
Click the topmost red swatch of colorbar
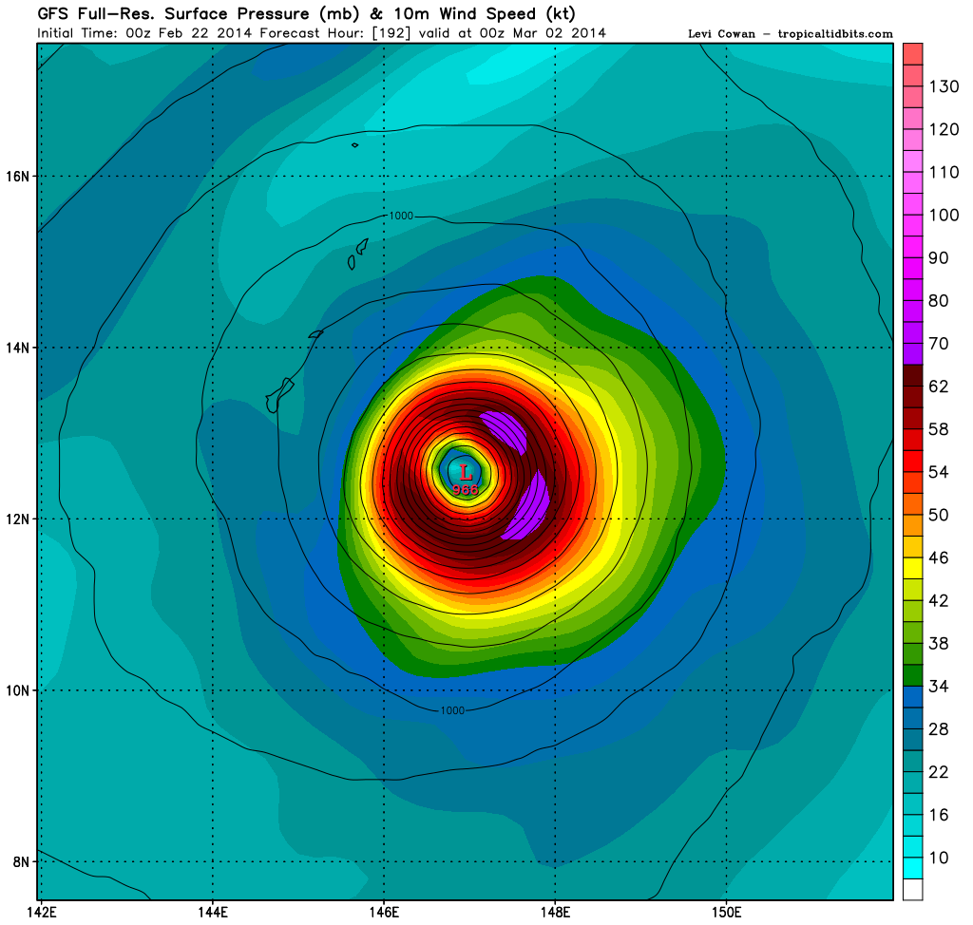[x=913, y=54]
